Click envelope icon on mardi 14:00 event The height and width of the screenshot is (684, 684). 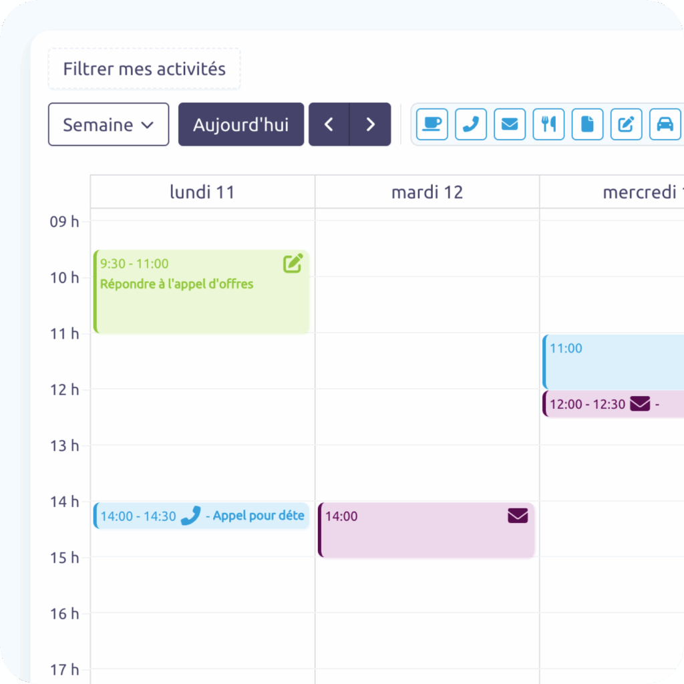click(518, 516)
